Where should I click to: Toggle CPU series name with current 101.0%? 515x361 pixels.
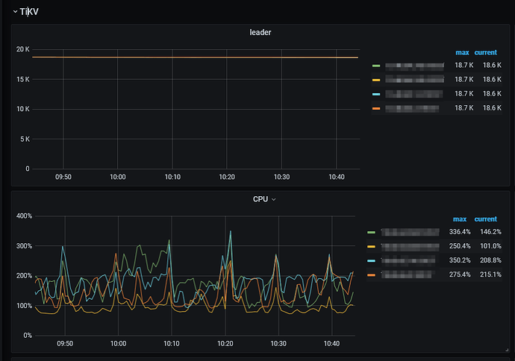(408, 246)
